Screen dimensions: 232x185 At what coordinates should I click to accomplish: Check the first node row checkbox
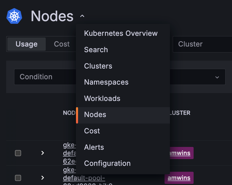coord(18,153)
